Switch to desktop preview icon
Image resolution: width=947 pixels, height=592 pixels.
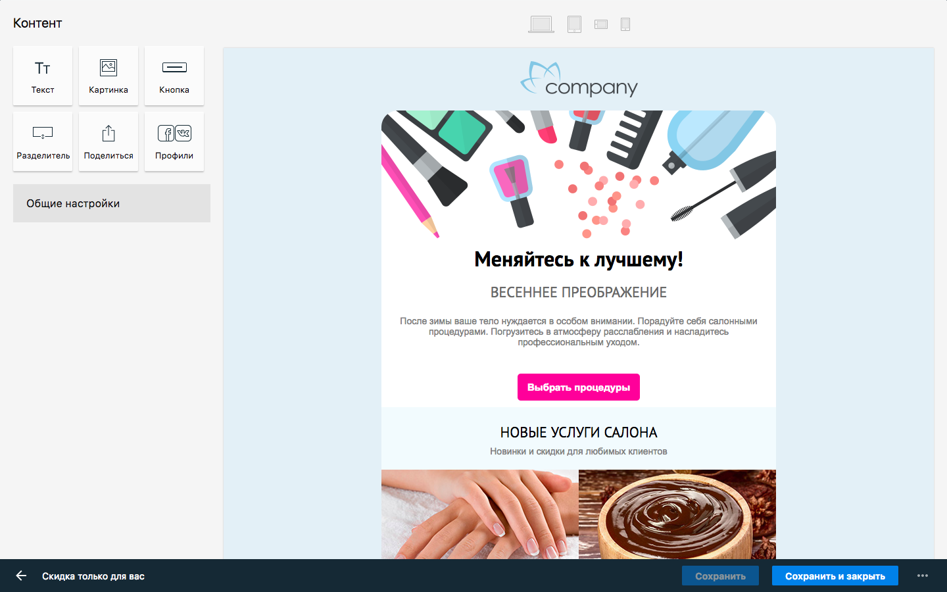[x=541, y=24]
